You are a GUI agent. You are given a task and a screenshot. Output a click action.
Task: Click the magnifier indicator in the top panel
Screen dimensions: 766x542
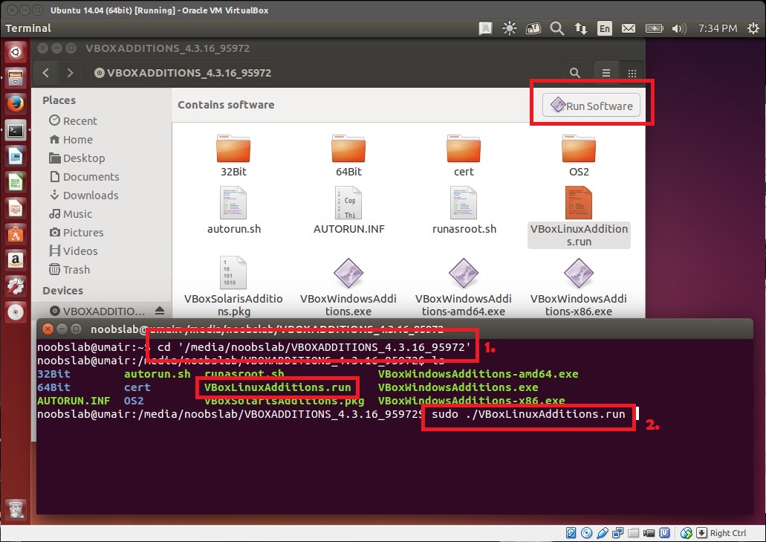(x=557, y=28)
